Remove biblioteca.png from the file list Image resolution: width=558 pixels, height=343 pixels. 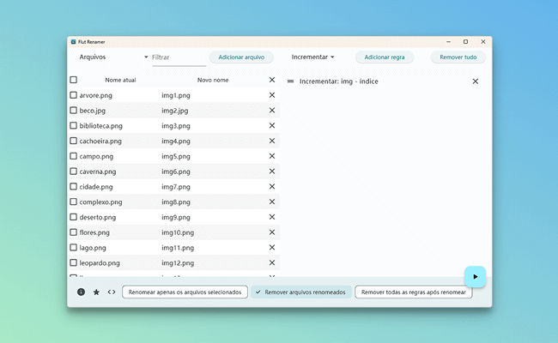click(272, 125)
